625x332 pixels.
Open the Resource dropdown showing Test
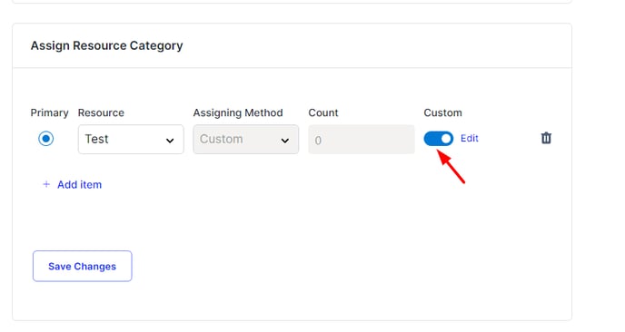131,140
